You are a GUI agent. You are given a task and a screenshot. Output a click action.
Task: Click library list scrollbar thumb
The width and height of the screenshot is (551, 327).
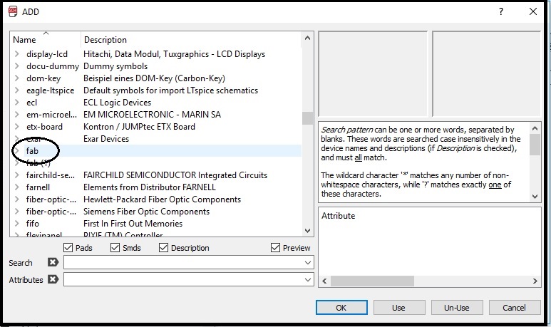(x=307, y=118)
